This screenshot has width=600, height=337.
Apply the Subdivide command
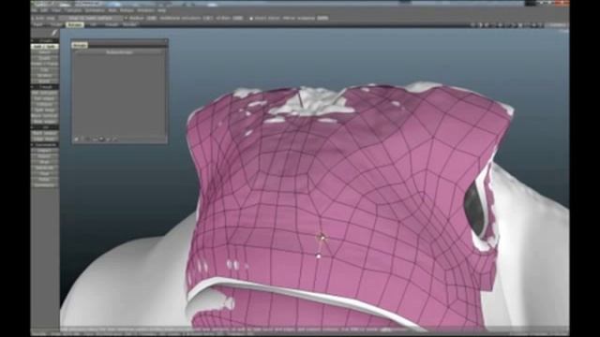coord(44,168)
